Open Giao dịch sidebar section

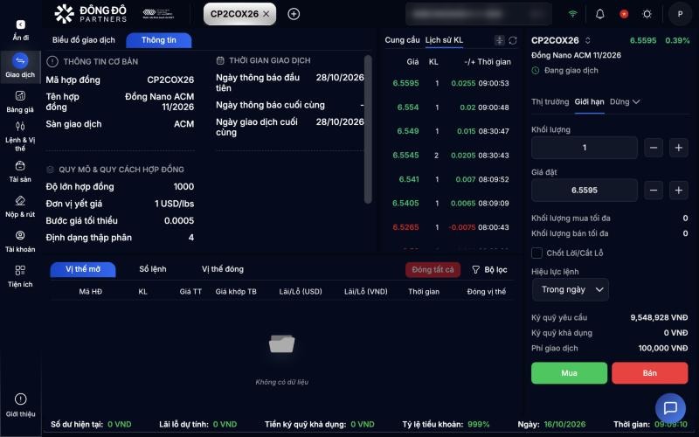20,66
